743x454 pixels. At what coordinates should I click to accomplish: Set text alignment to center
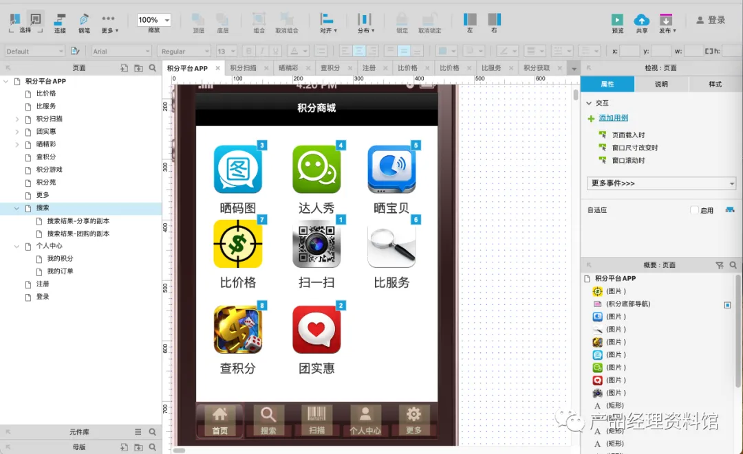pyautogui.click(x=358, y=51)
